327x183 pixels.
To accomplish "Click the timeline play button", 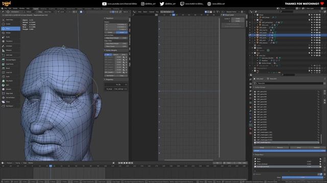I will 127,163.
